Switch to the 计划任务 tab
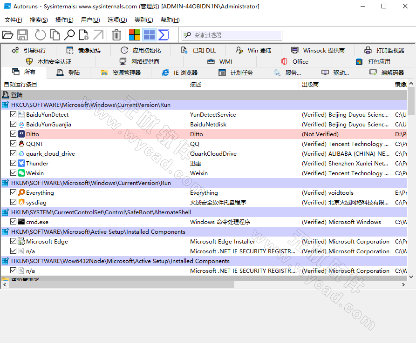The height and width of the screenshot is (343, 416). click(x=236, y=73)
